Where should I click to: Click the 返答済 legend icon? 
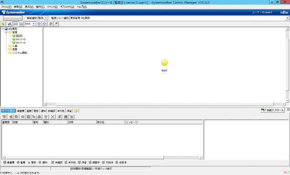pyautogui.click(x=116, y=162)
